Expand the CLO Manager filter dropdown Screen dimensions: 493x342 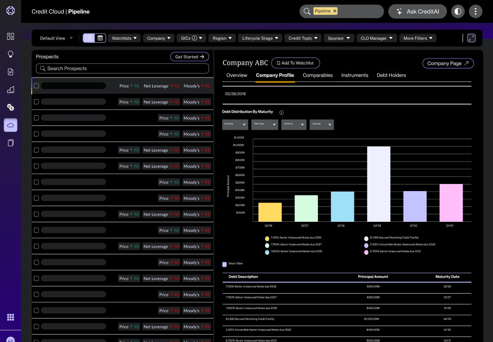pyautogui.click(x=376, y=38)
